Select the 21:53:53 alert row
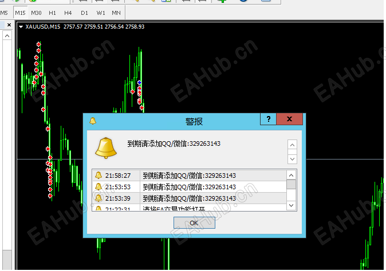 tap(190, 187)
